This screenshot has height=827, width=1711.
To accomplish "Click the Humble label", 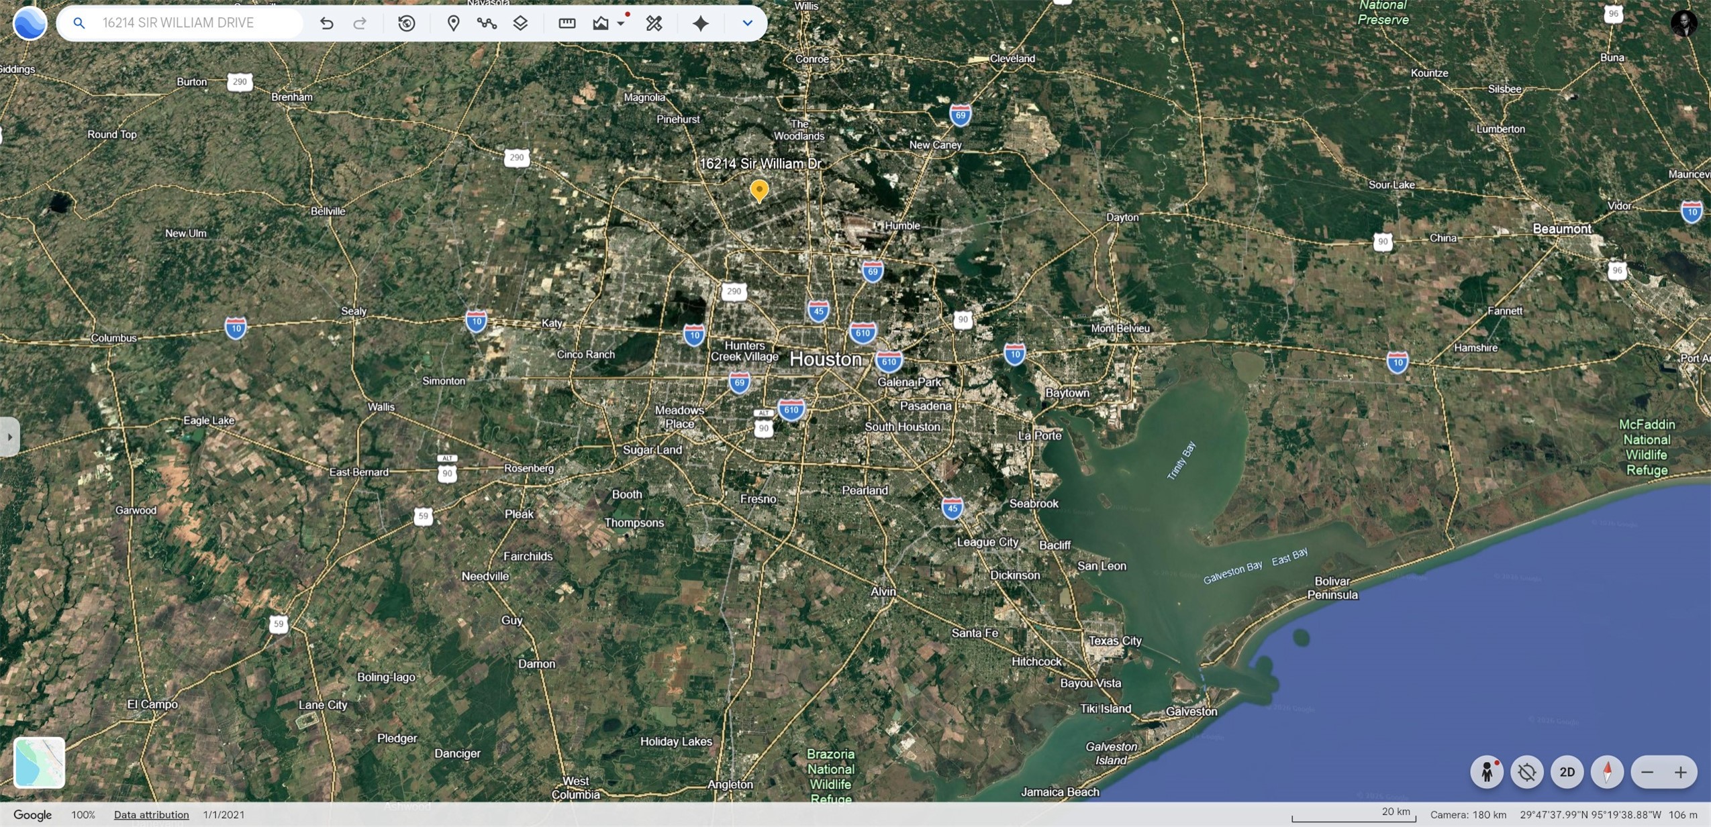I will click(902, 225).
